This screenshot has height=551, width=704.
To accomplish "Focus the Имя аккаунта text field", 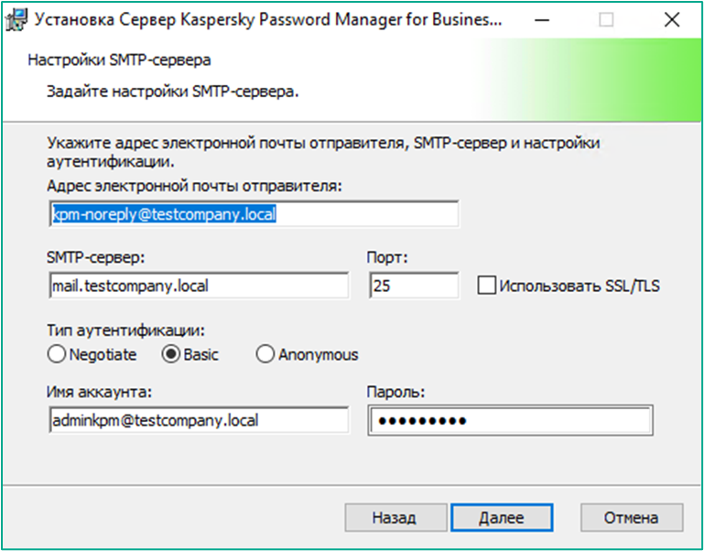I will (x=199, y=420).
